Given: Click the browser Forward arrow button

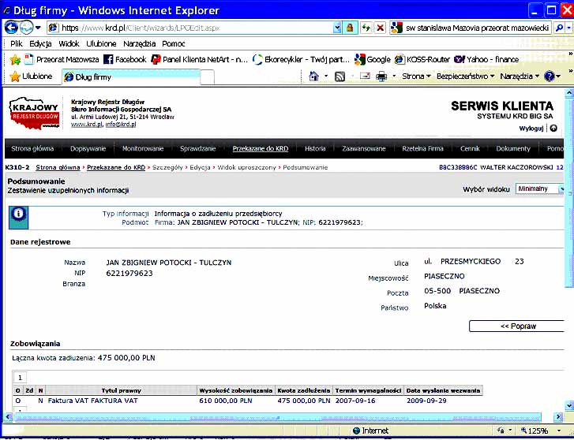Looking at the screenshot, I should 26,28.
